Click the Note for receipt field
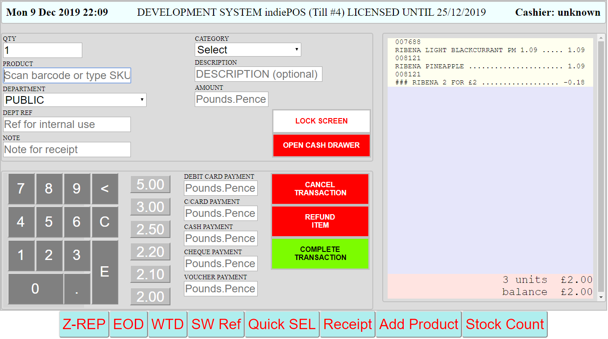Screen dimensions: 608x339 [x=67, y=150]
